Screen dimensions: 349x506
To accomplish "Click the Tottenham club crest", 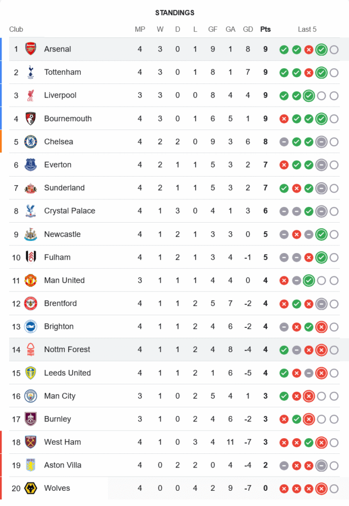I will pos(31,72).
